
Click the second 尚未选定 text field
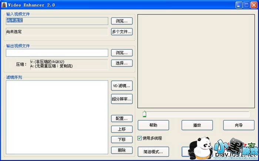point(57,32)
